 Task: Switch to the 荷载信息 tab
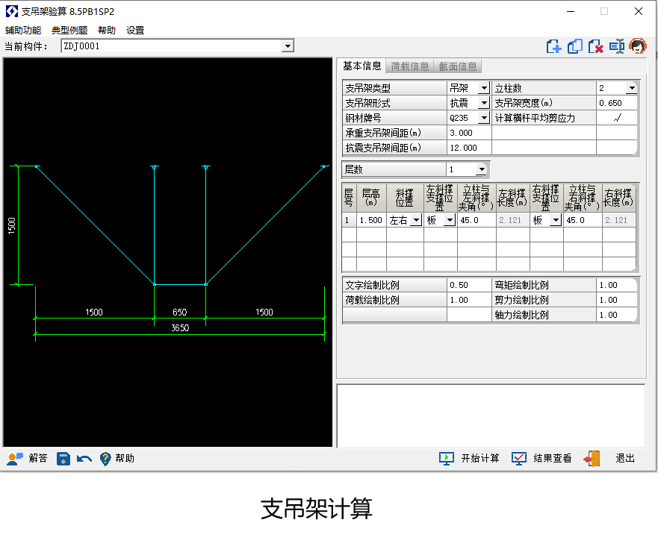tap(409, 66)
